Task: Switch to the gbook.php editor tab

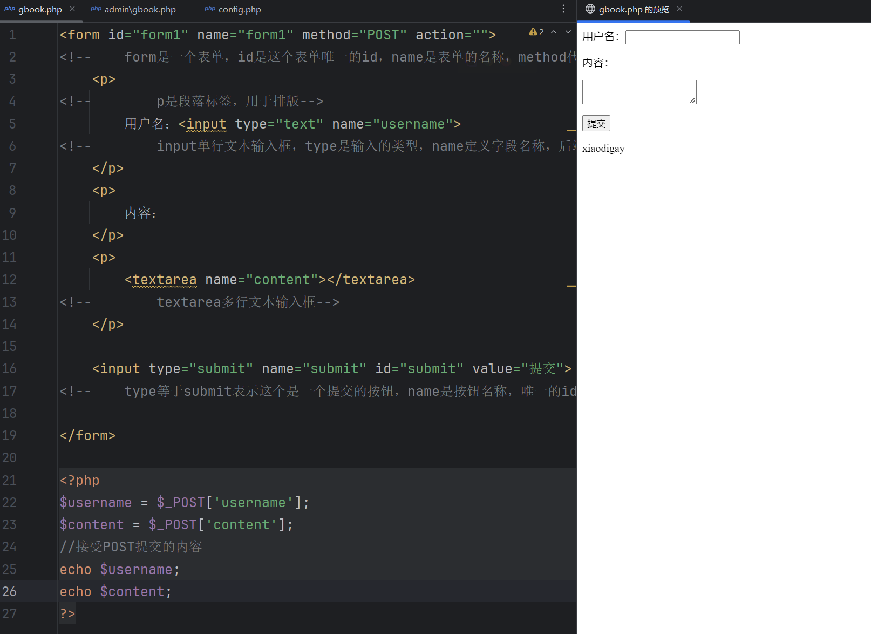Action: [40, 10]
